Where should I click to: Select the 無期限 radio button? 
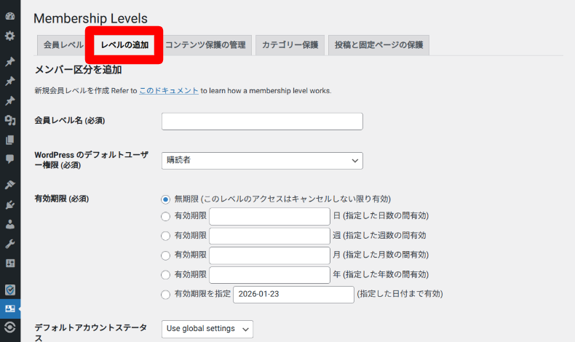[165, 199]
